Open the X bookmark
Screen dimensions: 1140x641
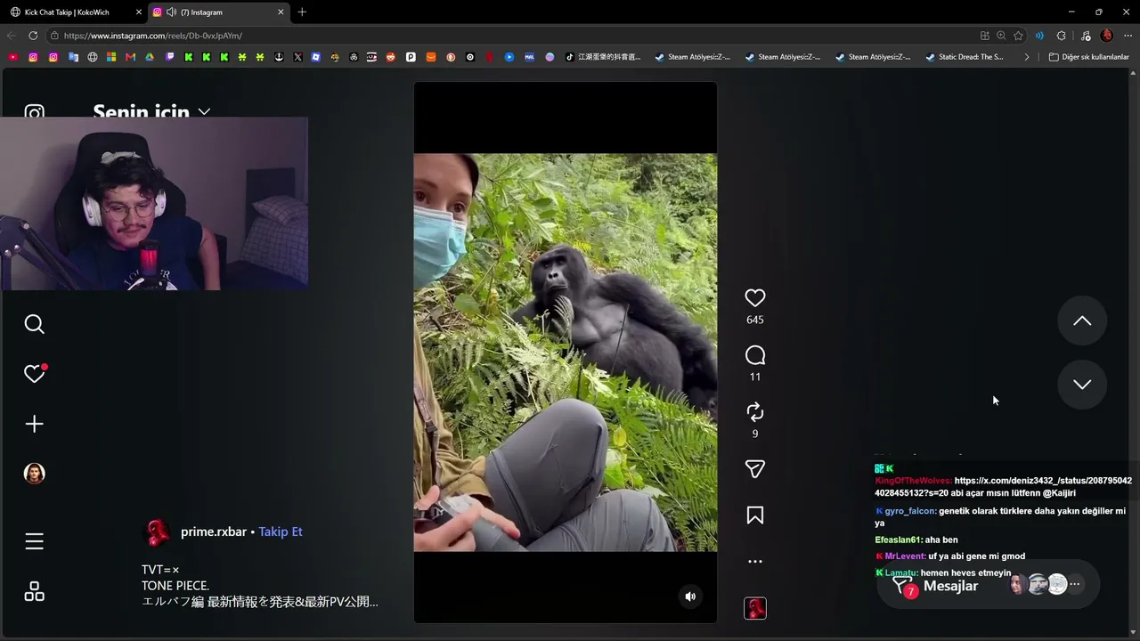(x=297, y=57)
